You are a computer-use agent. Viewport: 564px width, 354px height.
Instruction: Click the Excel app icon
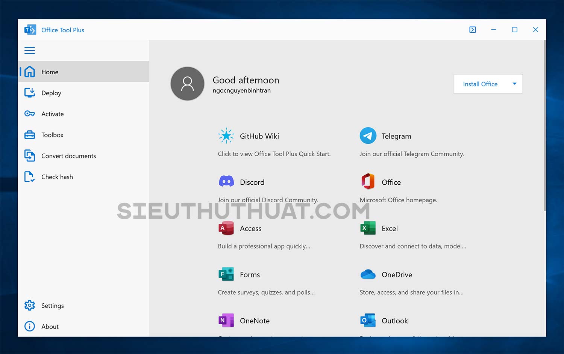click(368, 228)
